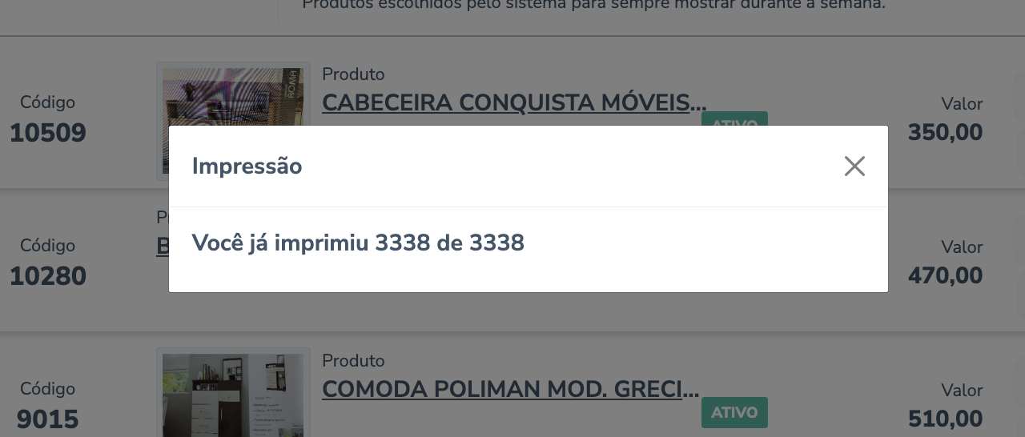
Task: Click the Código label above 10509
Action: pos(48,102)
